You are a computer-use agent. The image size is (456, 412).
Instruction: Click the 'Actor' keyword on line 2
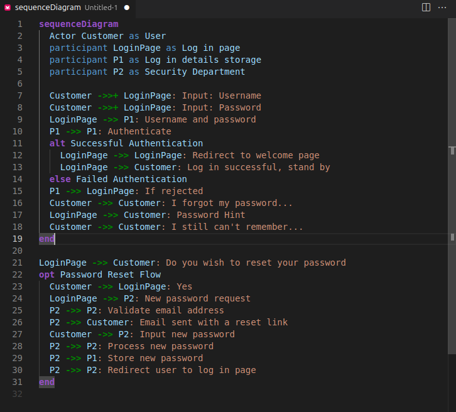62,36
